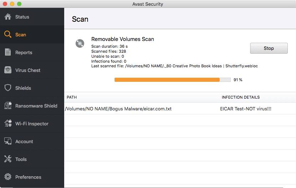296x188 pixels.
Task: Minimize the window with the yellow button
Action: (x=12, y=4)
